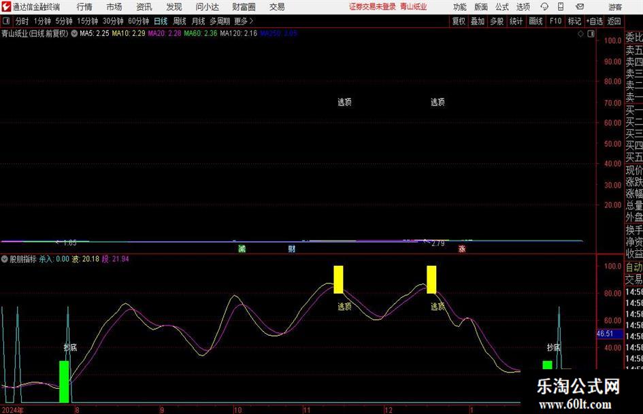Click the mobile phone icon
Viewport: 643px width, 414px height.
(x=560, y=7)
